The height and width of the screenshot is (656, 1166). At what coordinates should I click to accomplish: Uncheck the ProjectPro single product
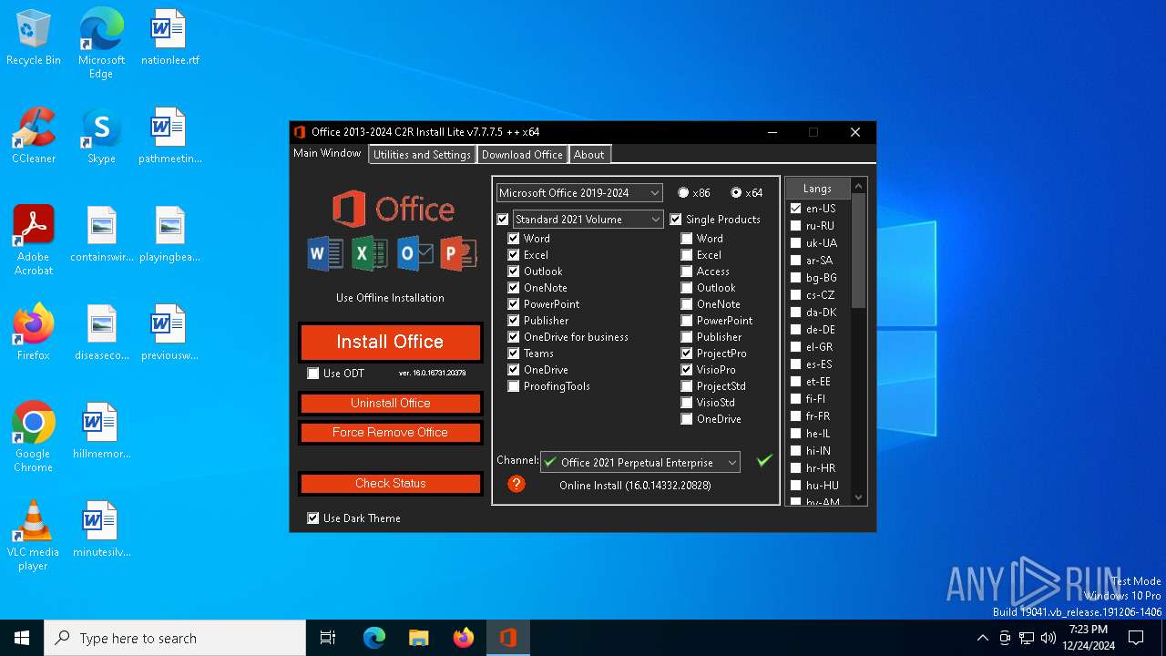click(687, 354)
